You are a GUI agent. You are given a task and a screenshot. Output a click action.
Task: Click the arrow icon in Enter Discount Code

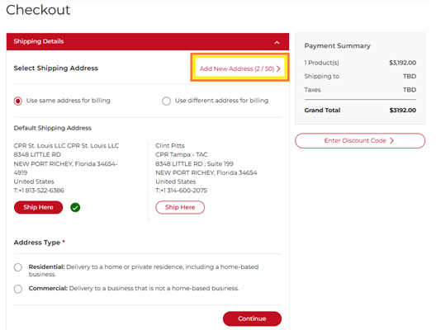[391, 140]
